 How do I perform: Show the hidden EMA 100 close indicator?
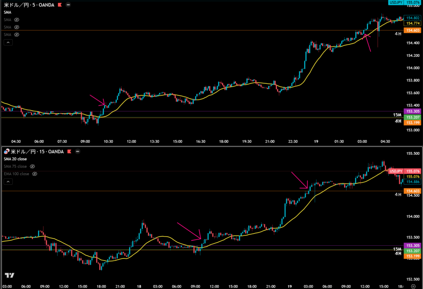pyautogui.click(x=35, y=174)
